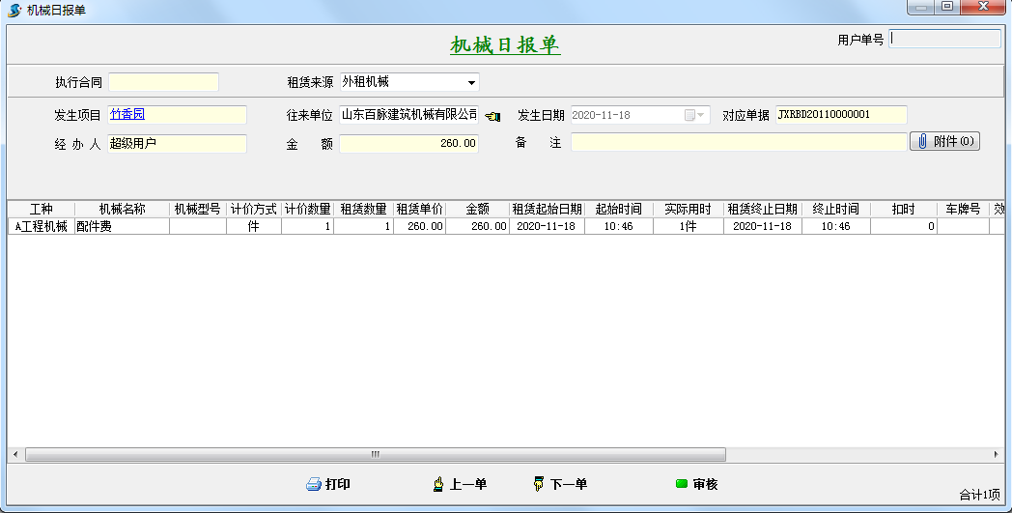Go to next record with 下一单
The width and height of the screenshot is (1012, 513).
pos(560,484)
